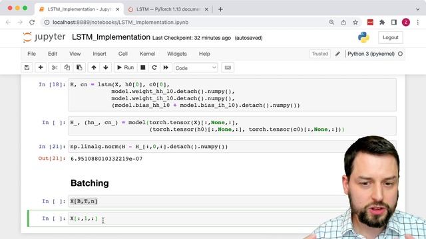Click the share page icon
Image resolution: width=426 pixels, height=239 pixels.
tap(343, 22)
